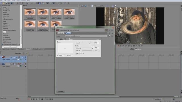The height and width of the screenshot is (102, 182).
Task: Click the Animate button
Action: tap(61, 92)
